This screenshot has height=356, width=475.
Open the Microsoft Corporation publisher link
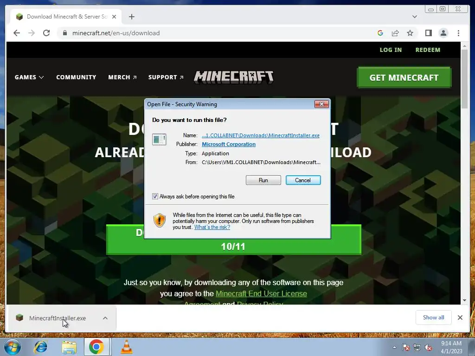[x=228, y=145]
